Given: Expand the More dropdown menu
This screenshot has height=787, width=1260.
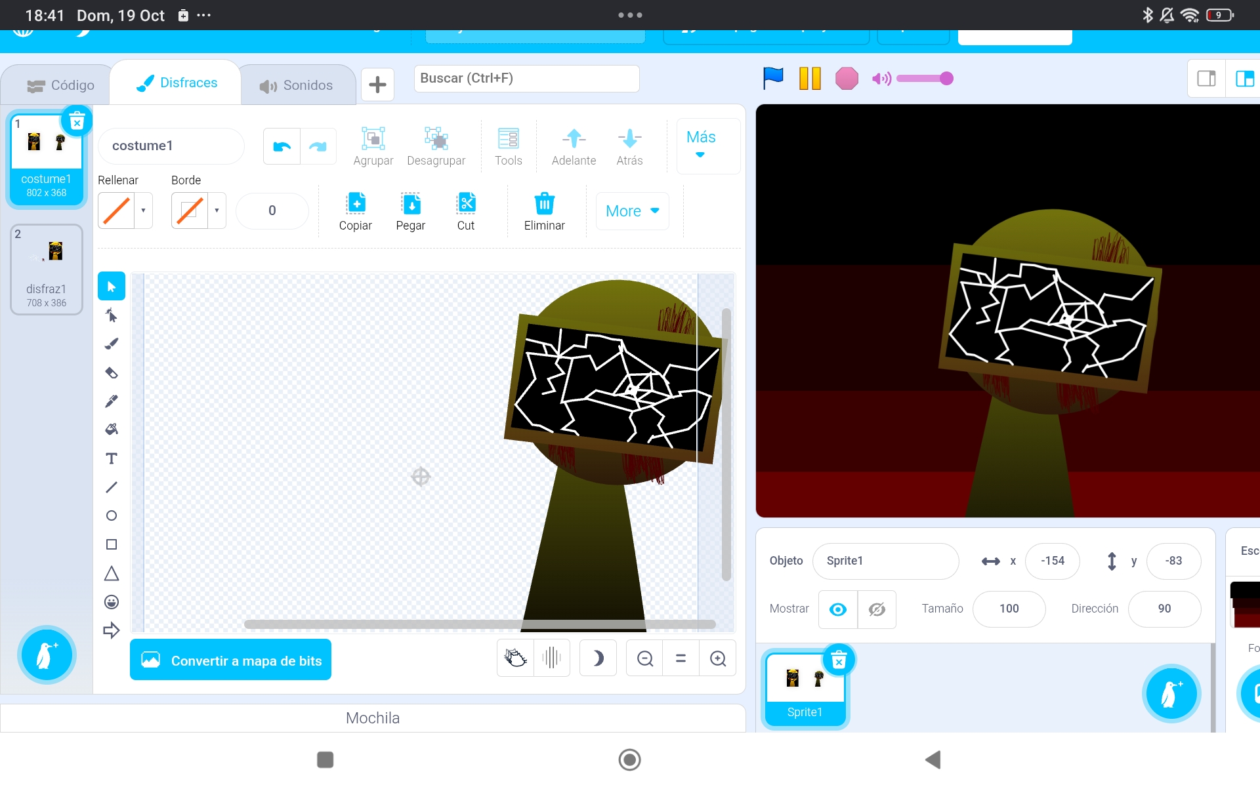Looking at the screenshot, I should point(632,211).
